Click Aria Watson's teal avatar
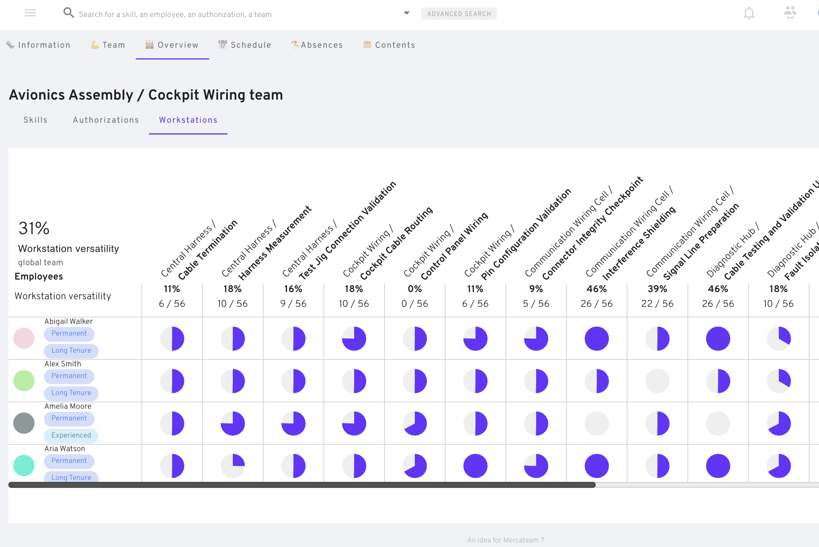Viewport: 819px width, 547px height. [x=24, y=466]
